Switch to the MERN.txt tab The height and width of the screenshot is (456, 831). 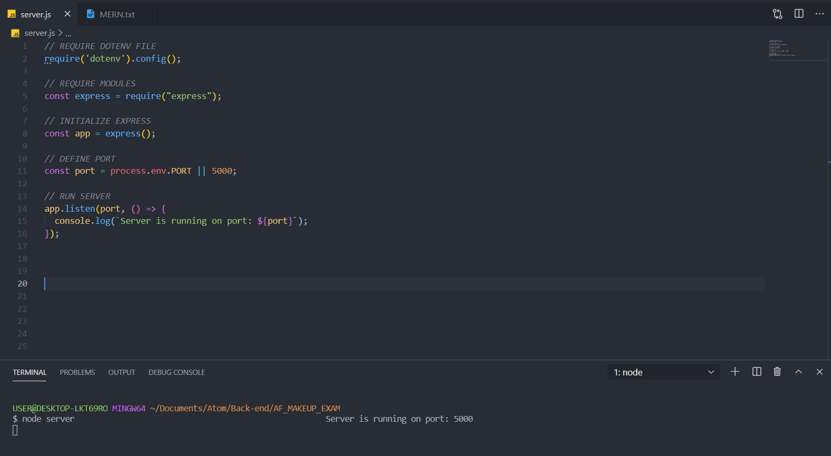pyautogui.click(x=117, y=14)
